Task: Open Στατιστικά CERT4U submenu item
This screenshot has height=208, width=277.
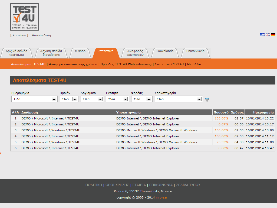Action: [169, 64]
